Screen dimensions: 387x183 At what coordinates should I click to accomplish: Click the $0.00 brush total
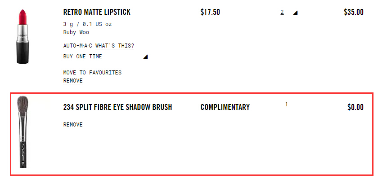tap(355, 107)
